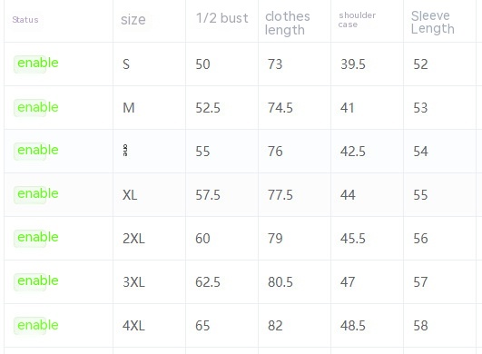Select the 80.5 clothes length cell

tap(280, 282)
